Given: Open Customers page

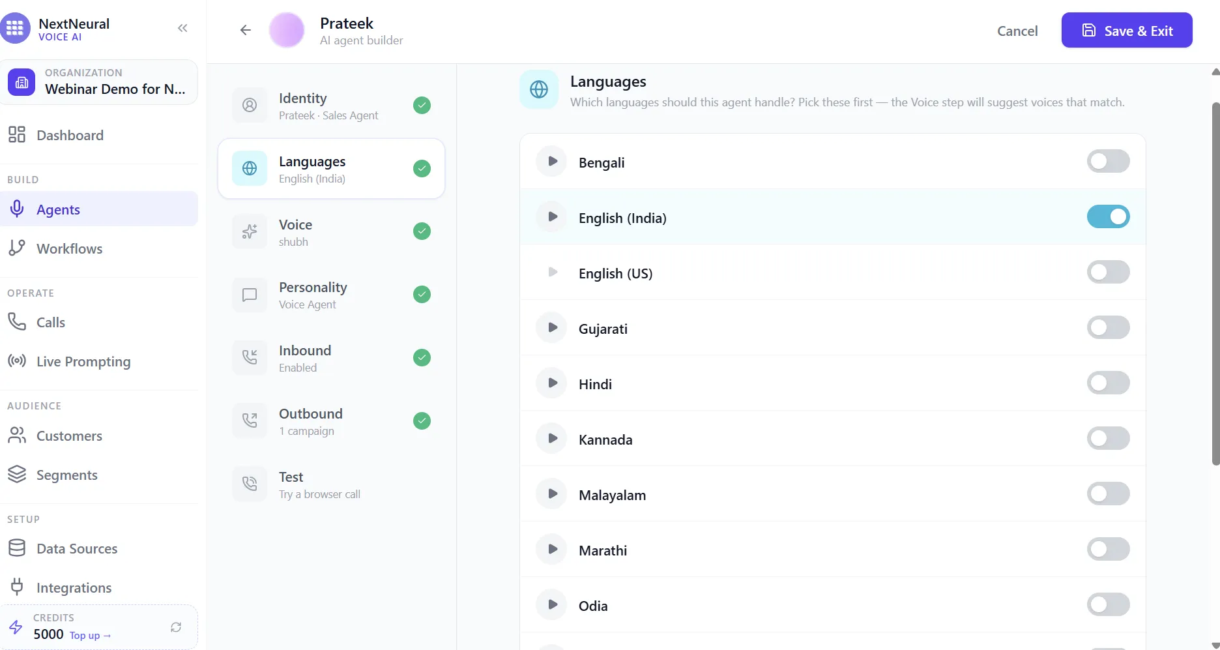Looking at the screenshot, I should click(x=99, y=436).
